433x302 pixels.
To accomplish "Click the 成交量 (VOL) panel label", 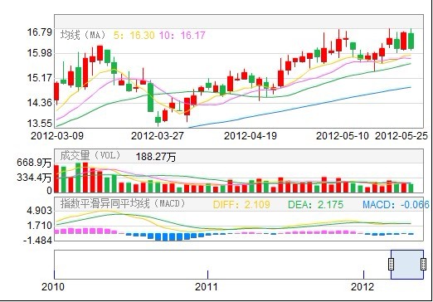I will (90, 155).
